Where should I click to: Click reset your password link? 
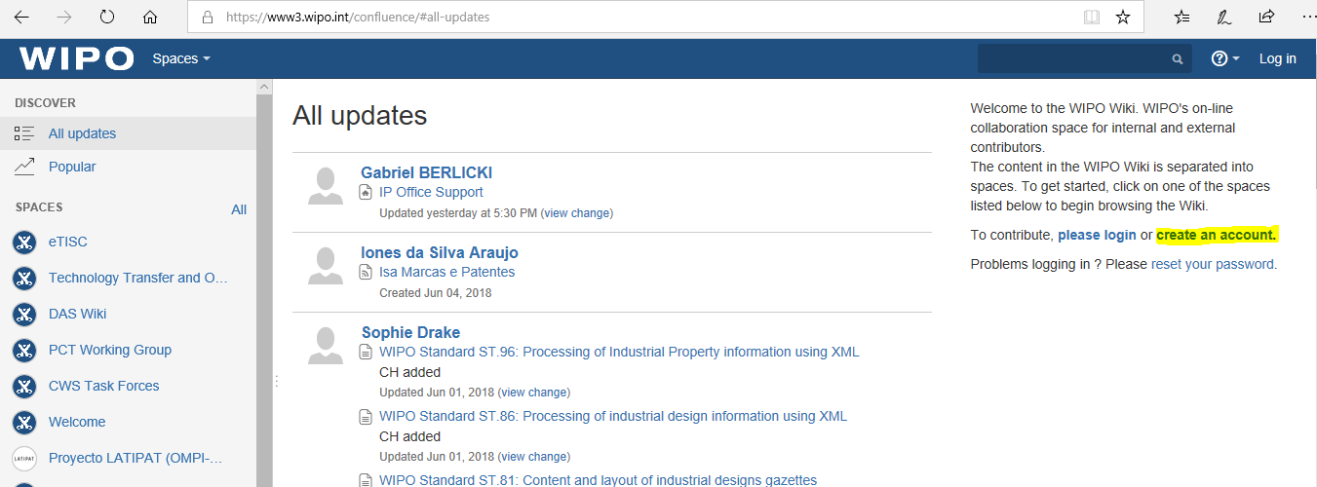(x=1212, y=264)
